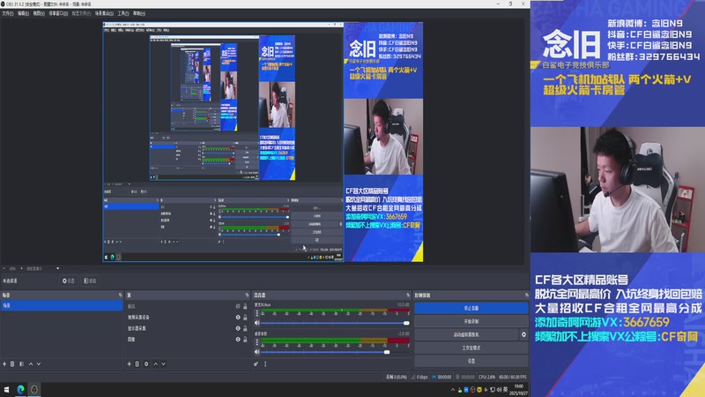Hide the image source

point(238,340)
